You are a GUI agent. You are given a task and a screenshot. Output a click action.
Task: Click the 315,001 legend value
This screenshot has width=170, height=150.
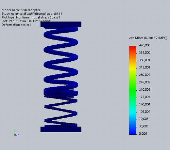click(144, 67)
